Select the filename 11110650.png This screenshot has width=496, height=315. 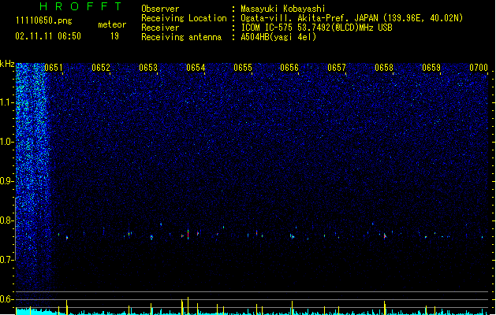point(43,20)
